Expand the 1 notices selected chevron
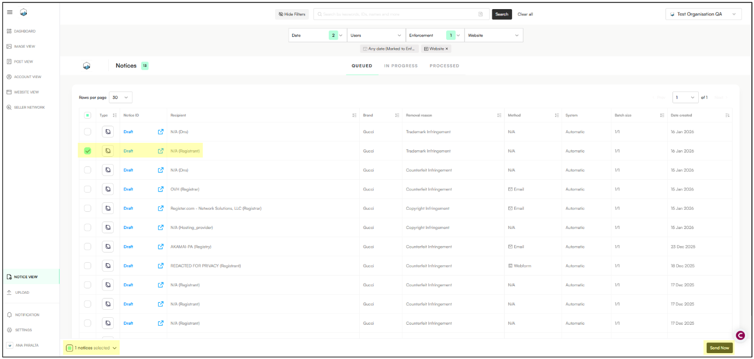 114,348
